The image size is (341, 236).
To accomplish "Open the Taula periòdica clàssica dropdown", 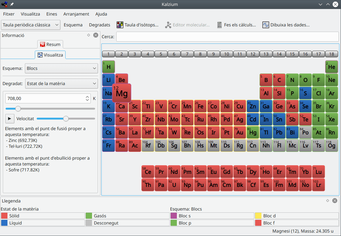I will click(x=31, y=25).
